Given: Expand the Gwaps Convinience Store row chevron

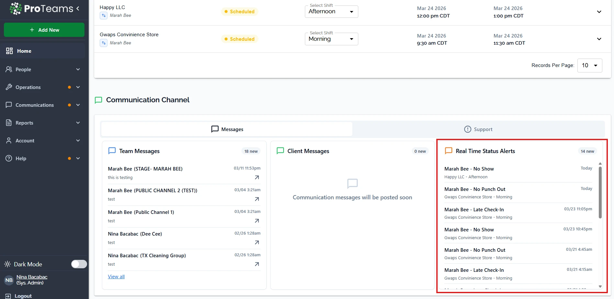Looking at the screenshot, I should pyautogui.click(x=599, y=39).
